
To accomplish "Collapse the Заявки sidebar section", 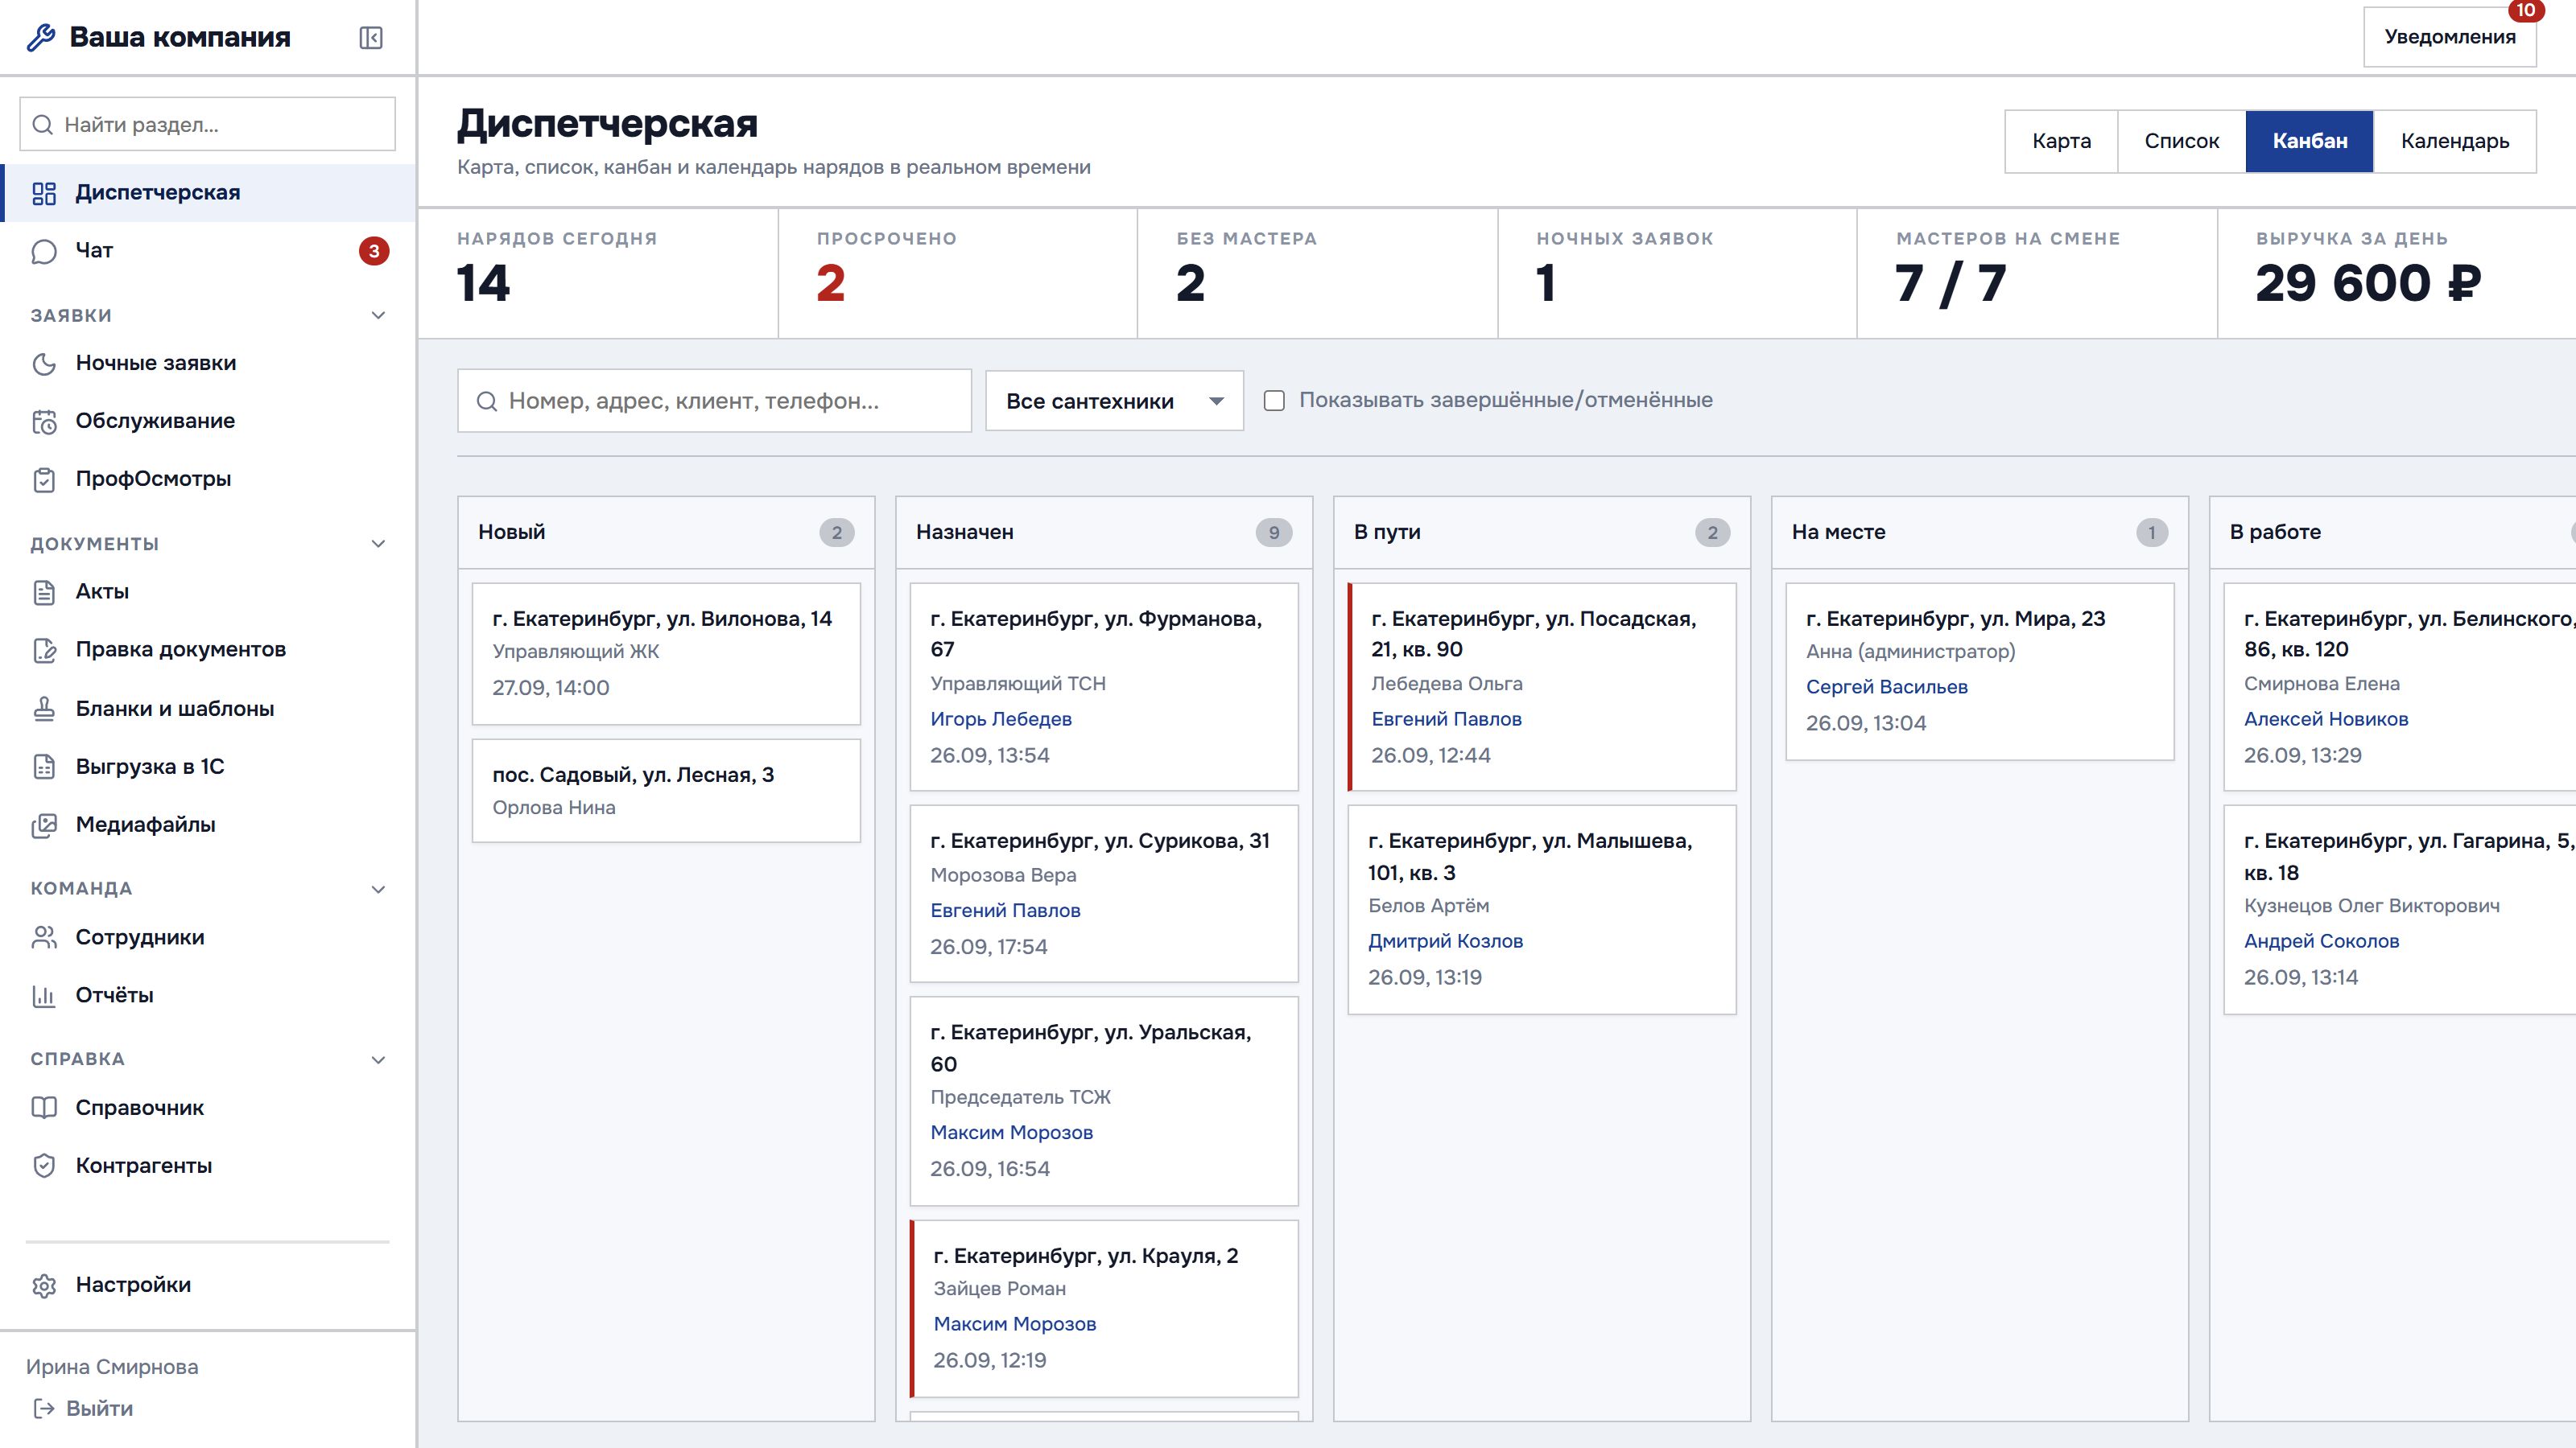I will [x=378, y=316].
